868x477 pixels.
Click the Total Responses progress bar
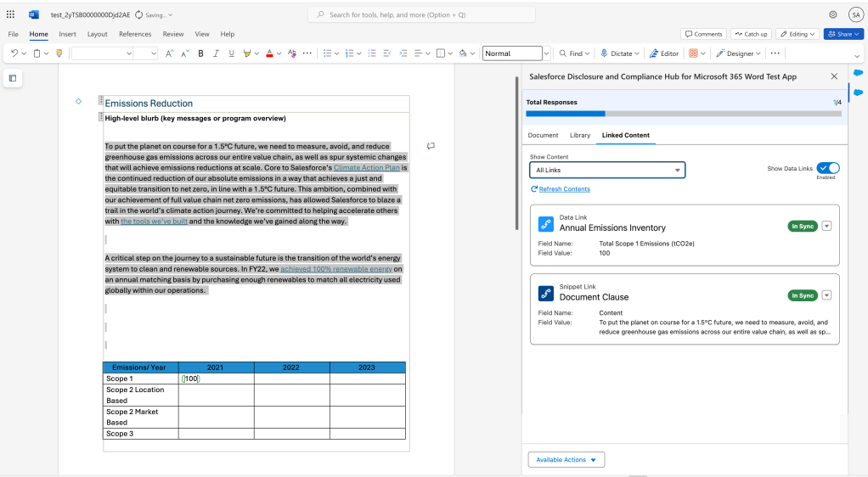[x=684, y=114]
